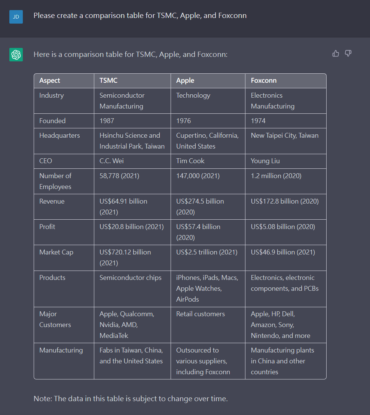Viewport: 370px width, 415px height.
Task: Click the thumbs up feedback icon
Action: [x=336, y=54]
